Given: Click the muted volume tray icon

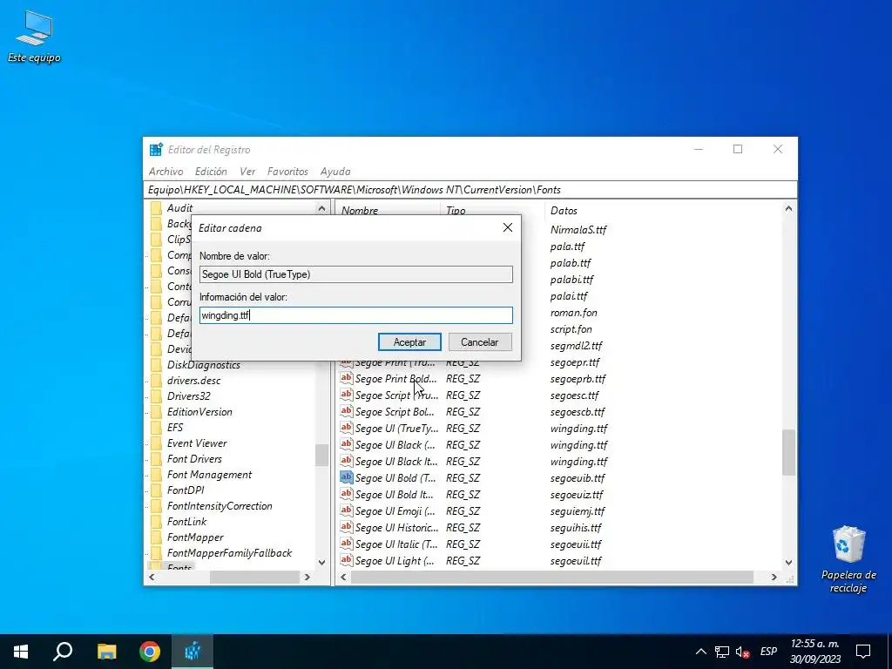Looking at the screenshot, I should (x=742, y=652).
